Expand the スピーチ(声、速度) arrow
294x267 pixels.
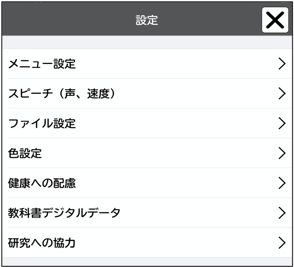point(282,93)
